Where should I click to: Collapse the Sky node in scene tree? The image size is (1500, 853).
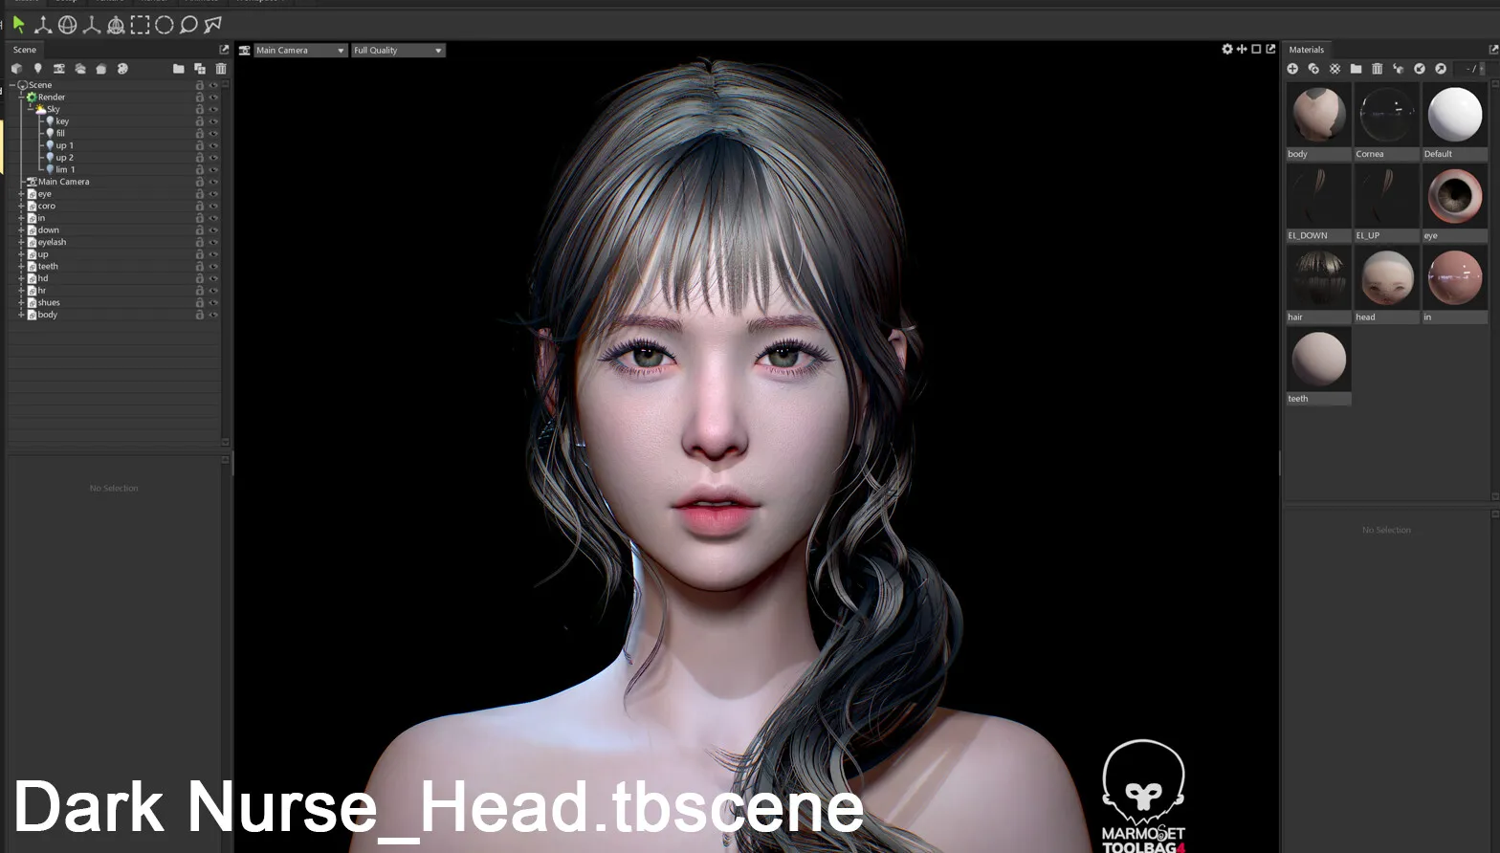click(x=31, y=109)
